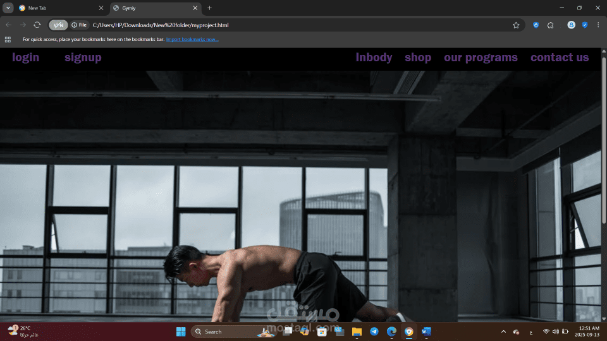Open Telegram from taskbar
This screenshot has width=607, height=341.
click(374, 332)
